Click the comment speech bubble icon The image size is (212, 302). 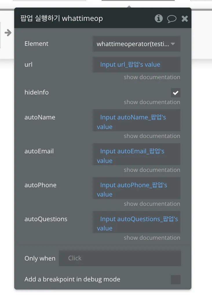(172, 19)
